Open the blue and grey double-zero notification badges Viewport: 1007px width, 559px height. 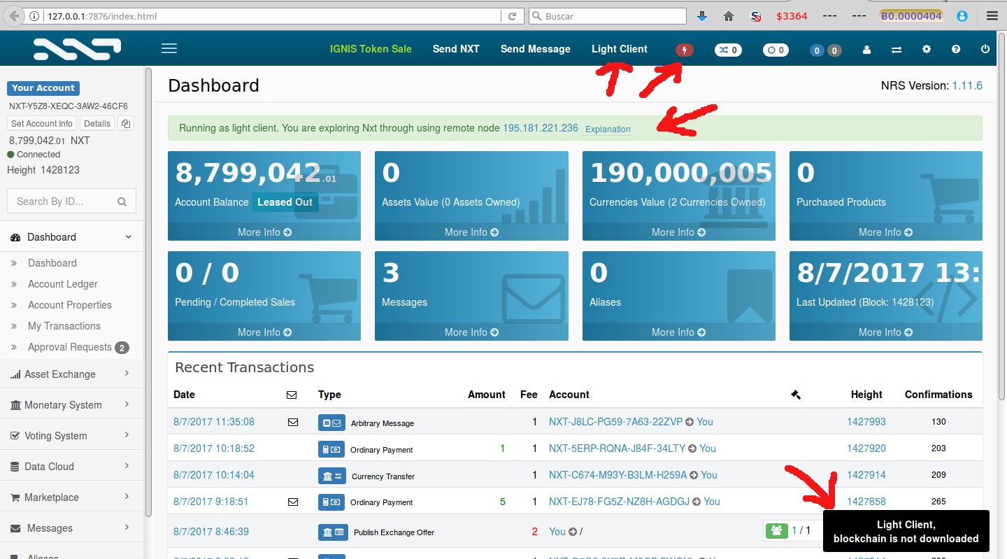pyautogui.click(x=825, y=50)
